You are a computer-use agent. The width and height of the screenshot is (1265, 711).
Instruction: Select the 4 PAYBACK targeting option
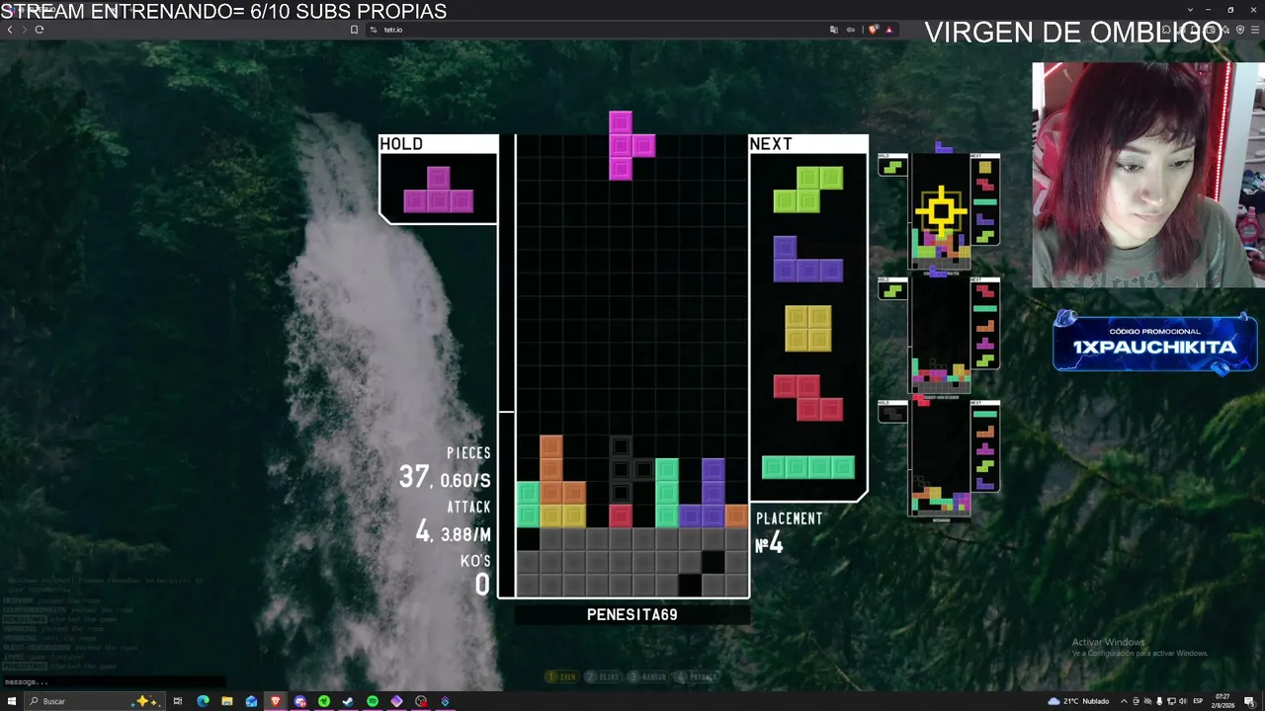[698, 676]
